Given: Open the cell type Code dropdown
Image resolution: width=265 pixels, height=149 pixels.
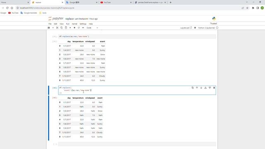Looking at the screenshot, I should pyautogui.click(x=92, y=28).
